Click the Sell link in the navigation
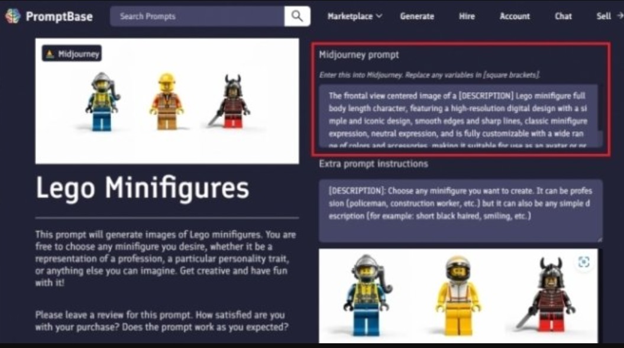 (x=604, y=17)
